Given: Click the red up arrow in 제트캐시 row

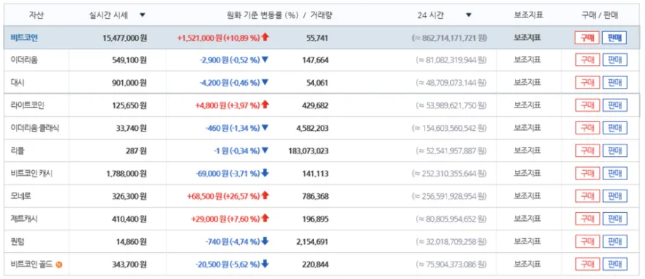Looking at the screenshot, I should pos(265,219).
